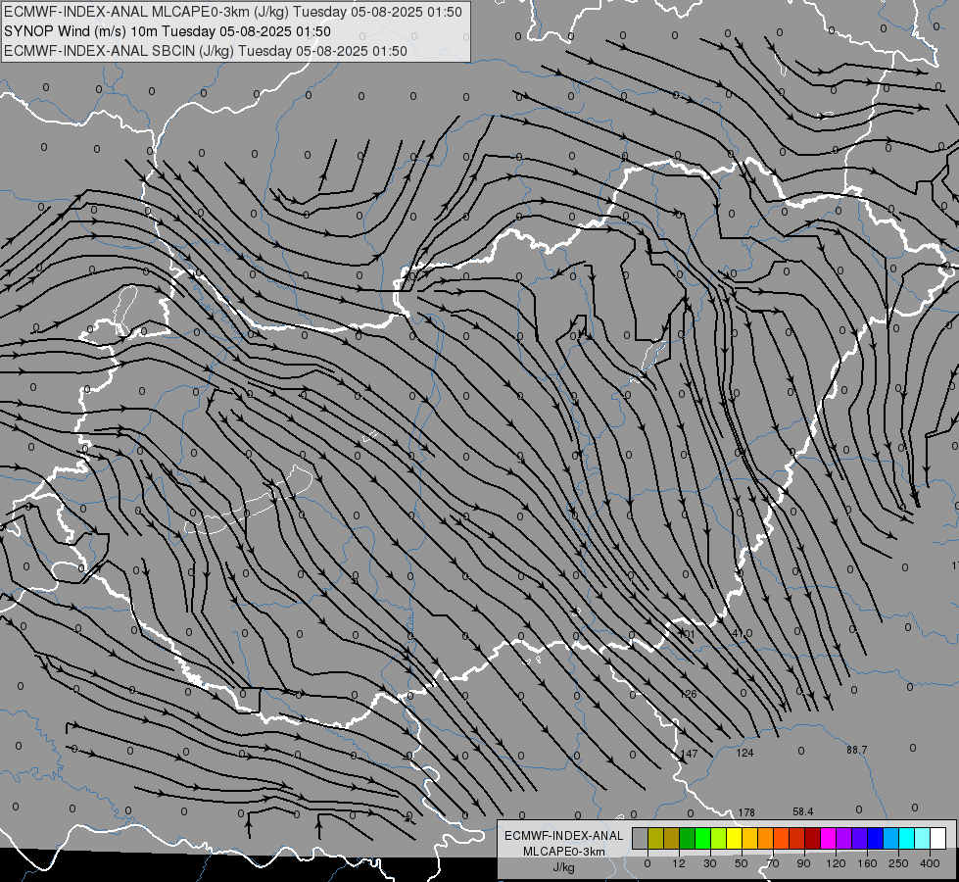Click the SYNOP Wind 10m header line

coord(168,31)
